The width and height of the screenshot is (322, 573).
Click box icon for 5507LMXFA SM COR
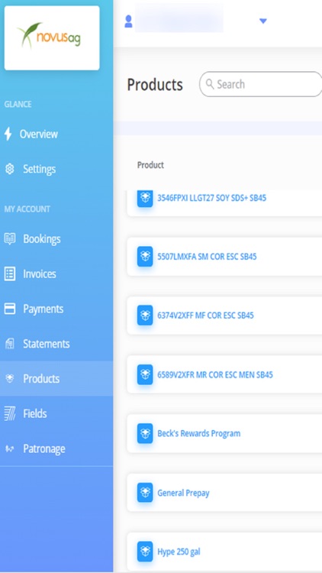click(x=145, y=257)
